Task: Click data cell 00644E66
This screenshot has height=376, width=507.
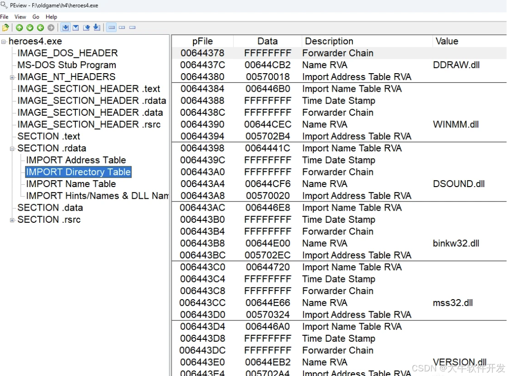Action: [268, 303]
